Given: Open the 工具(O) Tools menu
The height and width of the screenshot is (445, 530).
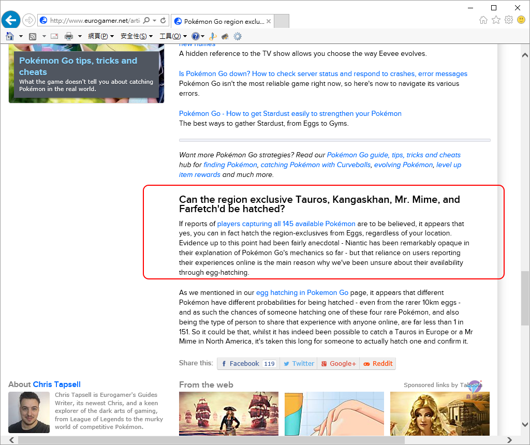Looking at the screenshot, I should tap(173, 36).
